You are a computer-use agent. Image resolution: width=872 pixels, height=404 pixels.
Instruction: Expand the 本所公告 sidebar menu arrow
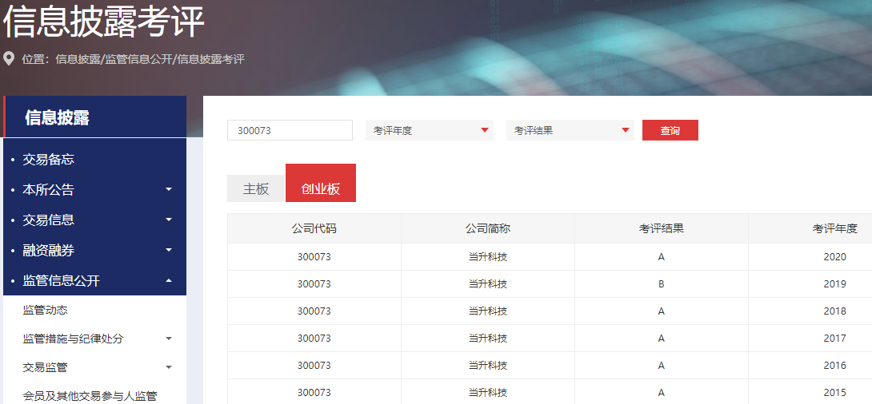168,190
